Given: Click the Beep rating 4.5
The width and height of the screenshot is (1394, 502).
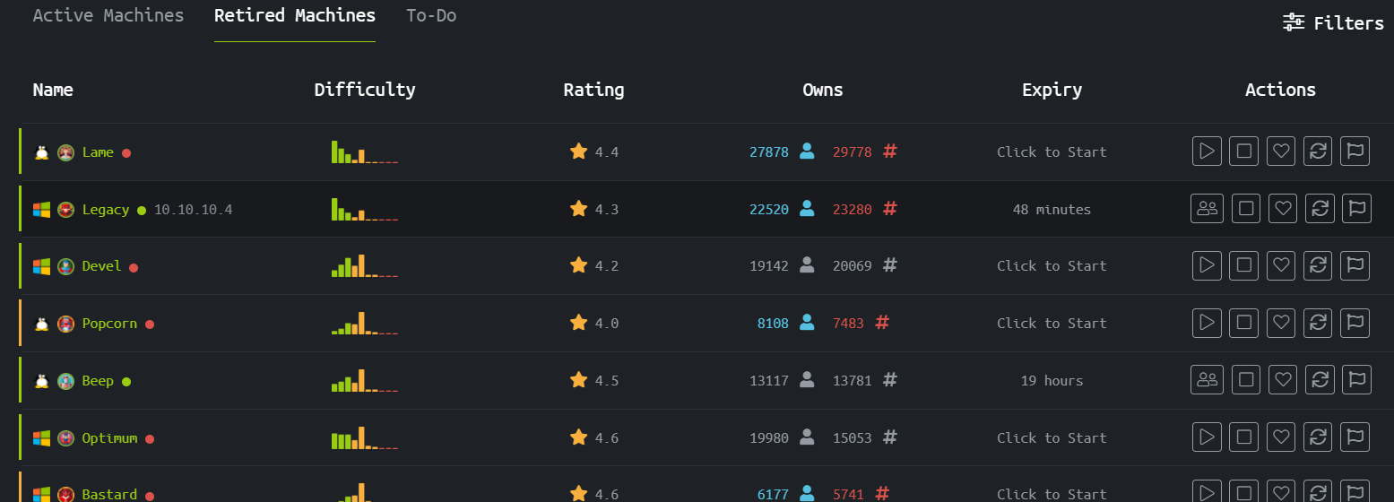Looking at the screenshot, I should point(607,381).
